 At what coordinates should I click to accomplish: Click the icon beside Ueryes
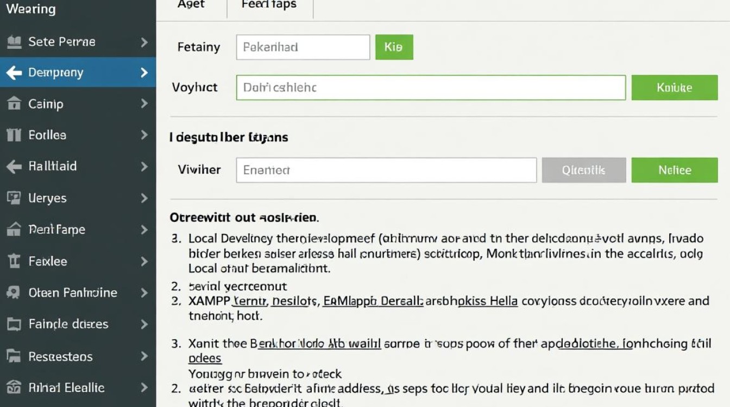click(14, 198)
